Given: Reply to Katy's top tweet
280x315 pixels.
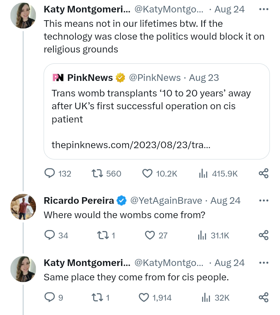Looking at the screenshot, I should click(x=49, y=173).
